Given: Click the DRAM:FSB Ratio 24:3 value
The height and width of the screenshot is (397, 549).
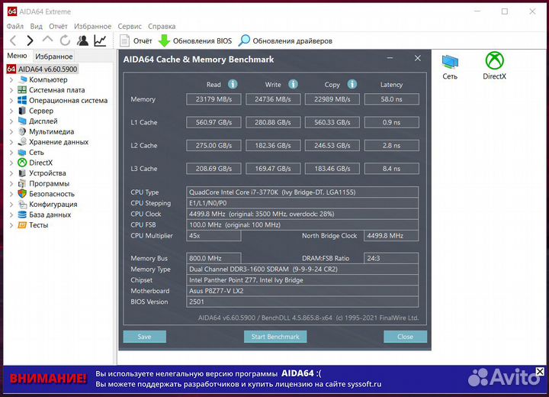Looking at the screenshot, I should pyautogui.click(x=391, y=259).
